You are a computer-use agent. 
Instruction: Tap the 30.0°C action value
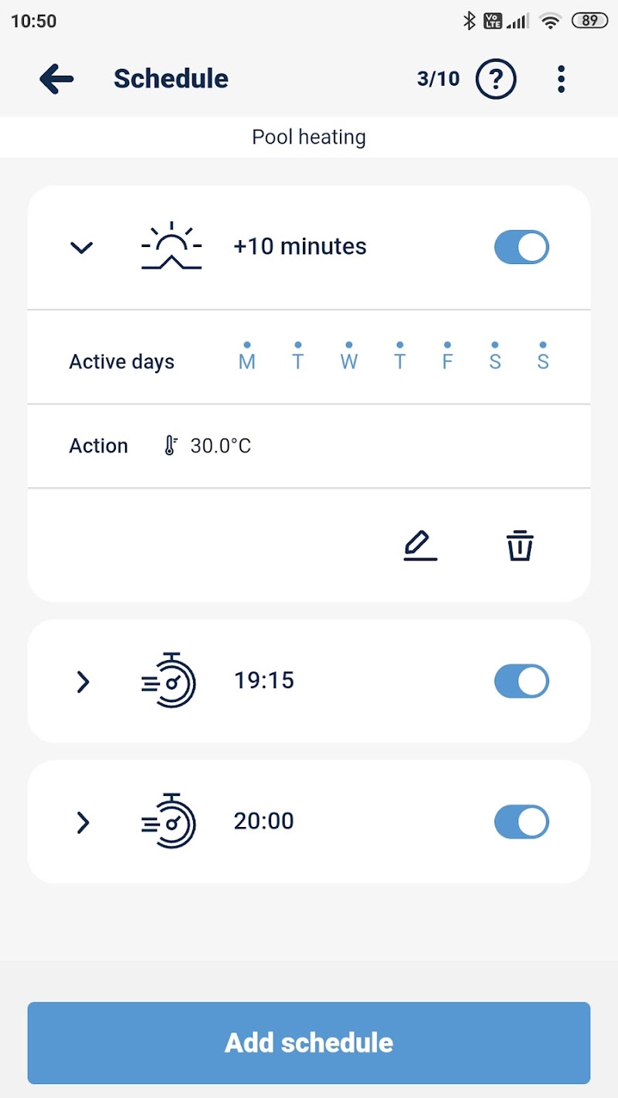tap(221, 446)
